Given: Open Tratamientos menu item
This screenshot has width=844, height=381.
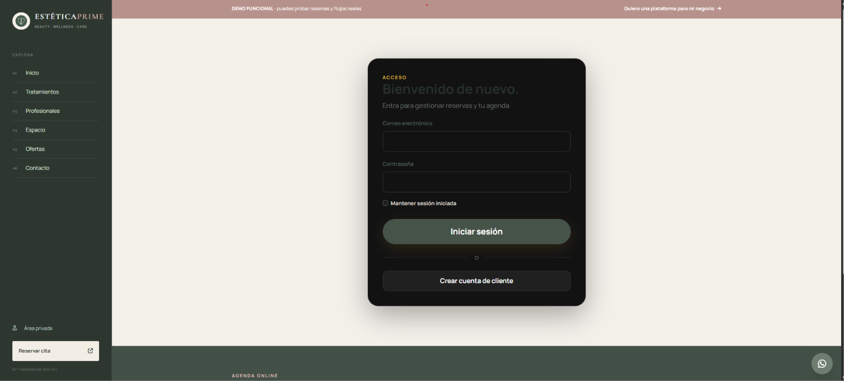Looking at the screenshot, I should pos(42,92).
